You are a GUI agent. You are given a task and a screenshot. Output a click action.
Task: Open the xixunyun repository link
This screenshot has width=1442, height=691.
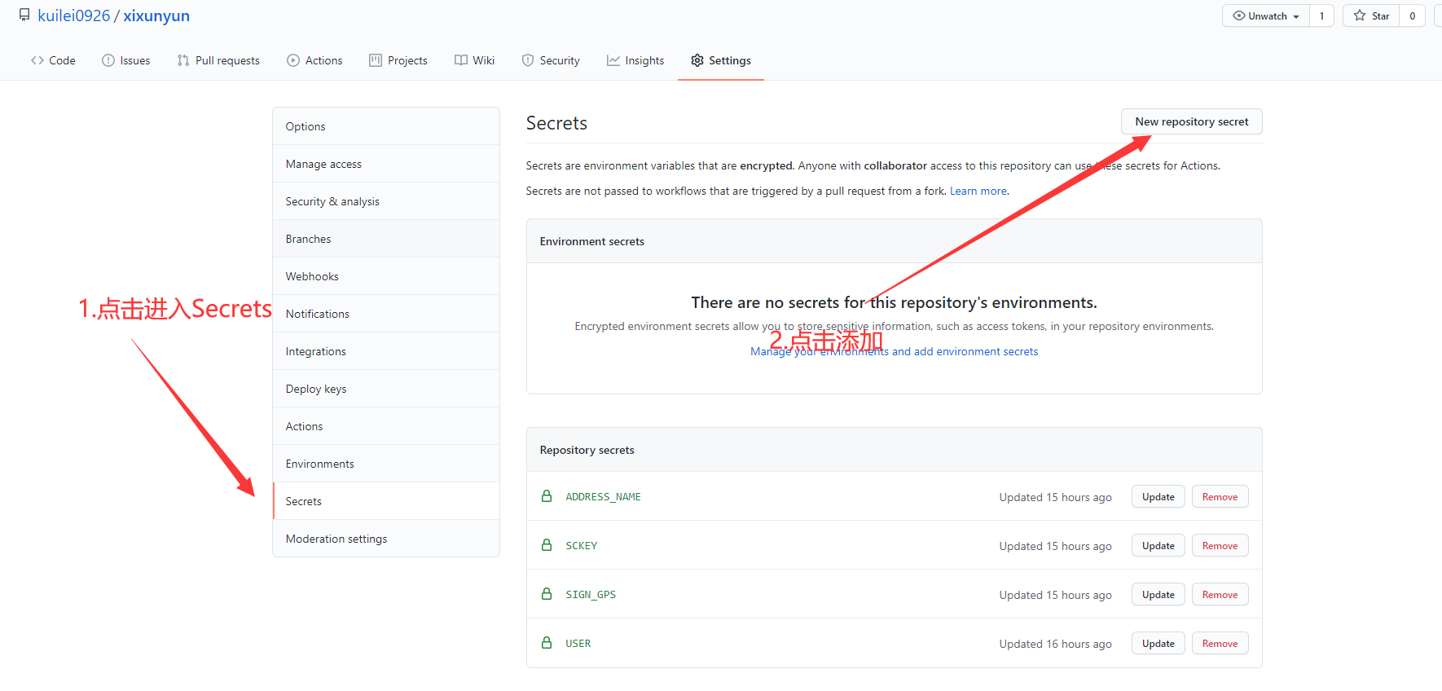tap(156, 15)
